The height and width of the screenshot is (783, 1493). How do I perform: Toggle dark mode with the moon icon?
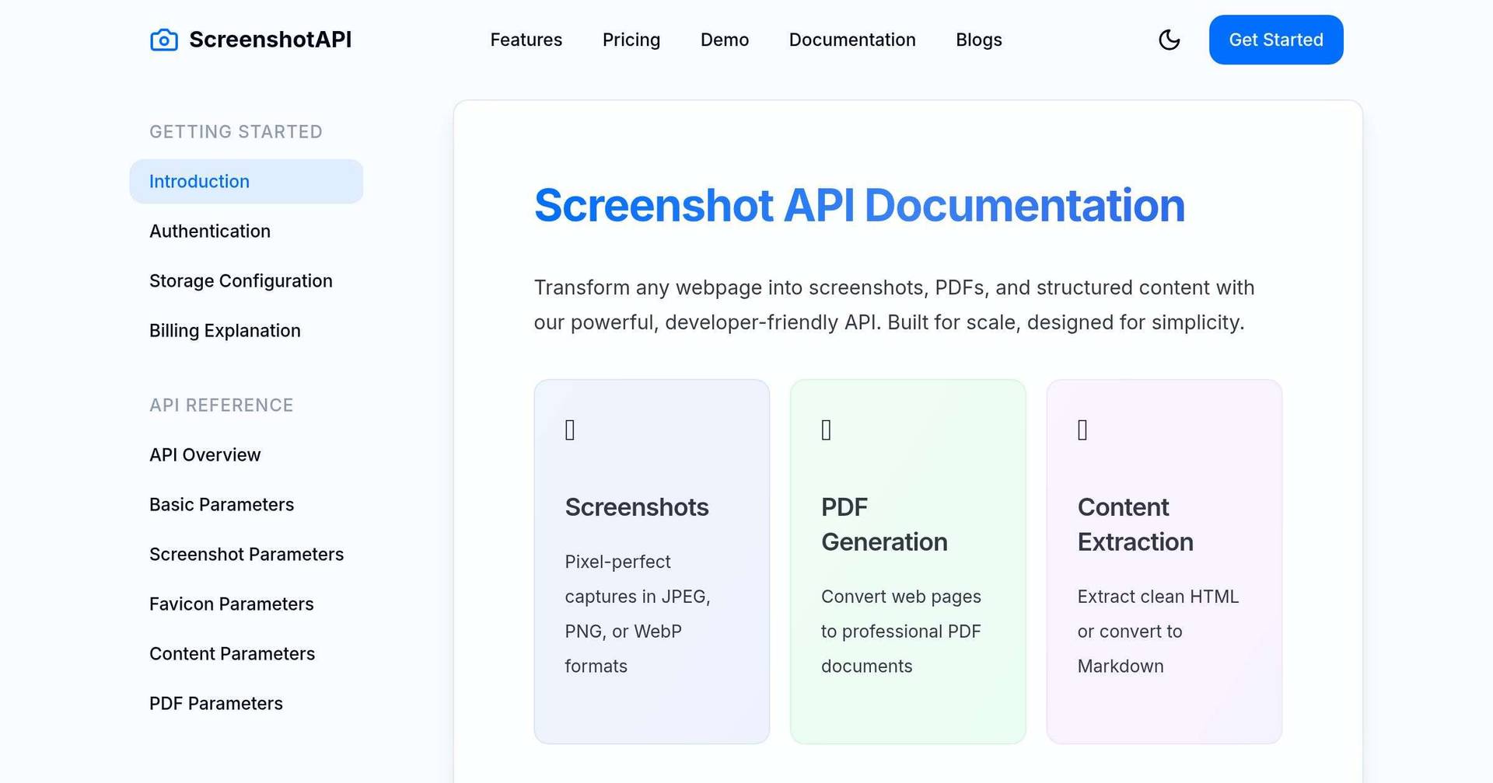(1170, 40)
